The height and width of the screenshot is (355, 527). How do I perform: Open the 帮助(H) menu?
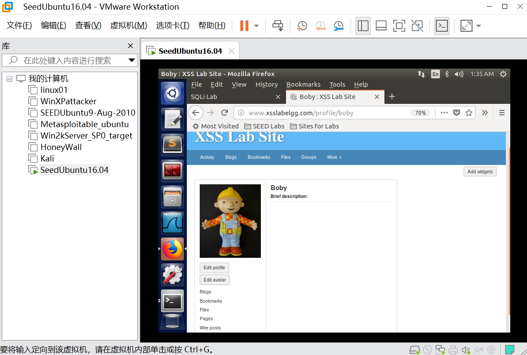pyautogui.click(x=212, y=25)
